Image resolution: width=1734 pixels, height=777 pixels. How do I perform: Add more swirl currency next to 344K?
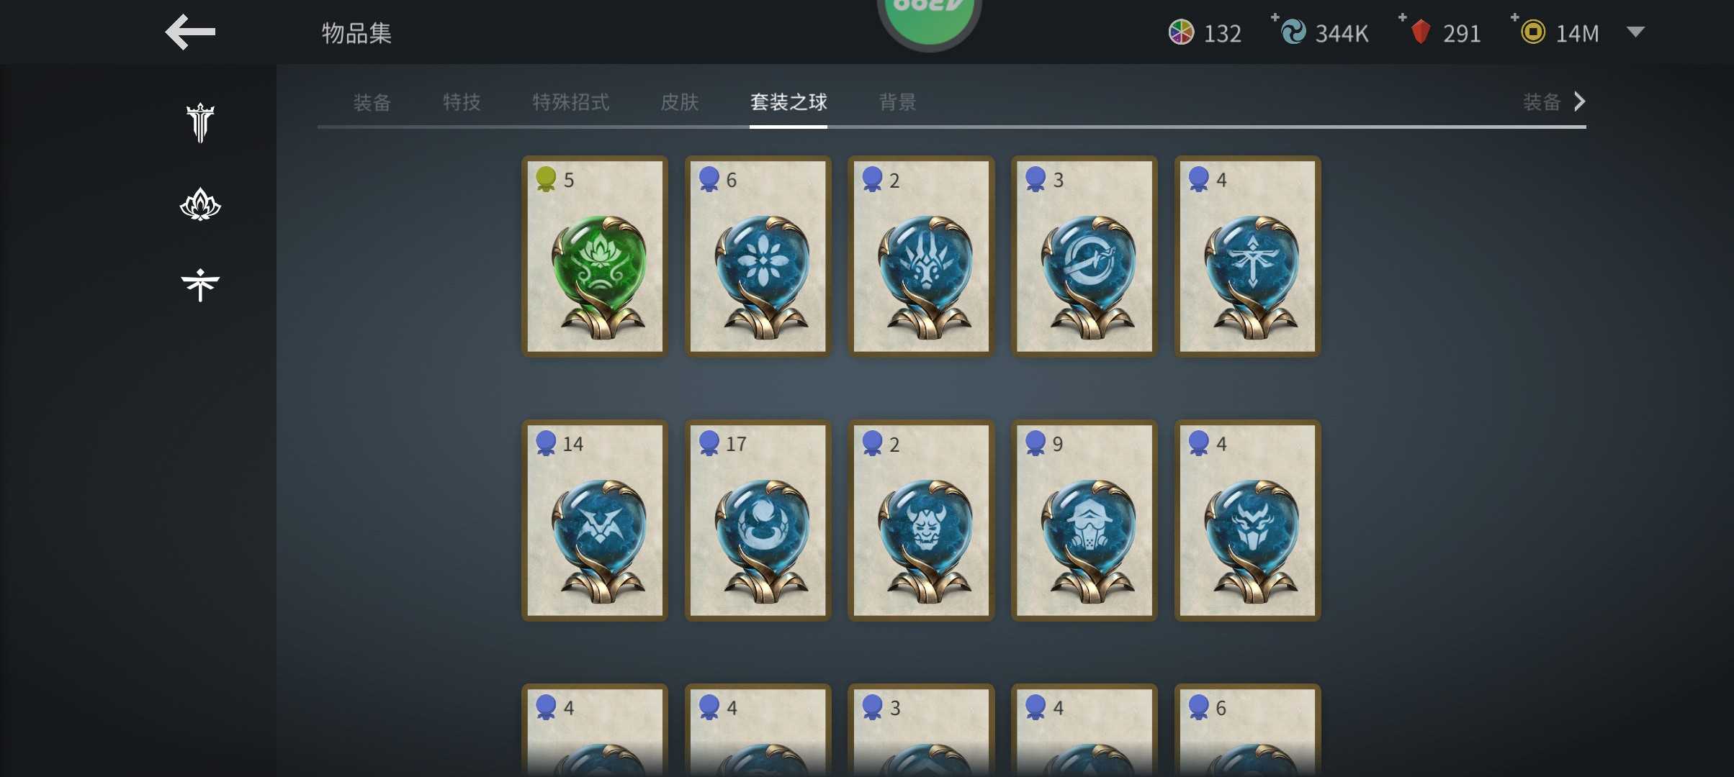click(x=1275, y=17)
